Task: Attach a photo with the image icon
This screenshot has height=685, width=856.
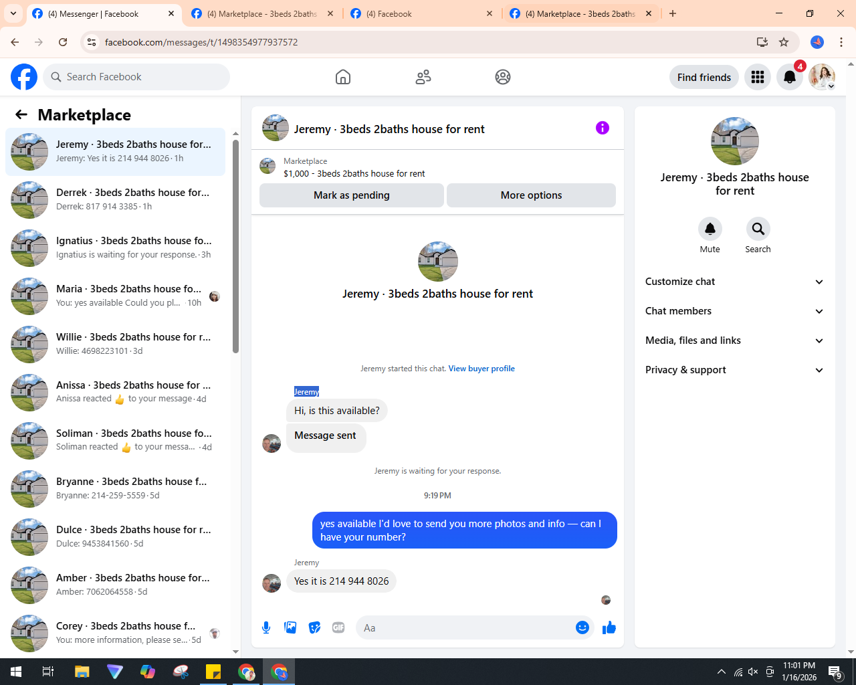Action: click(290, 627)
